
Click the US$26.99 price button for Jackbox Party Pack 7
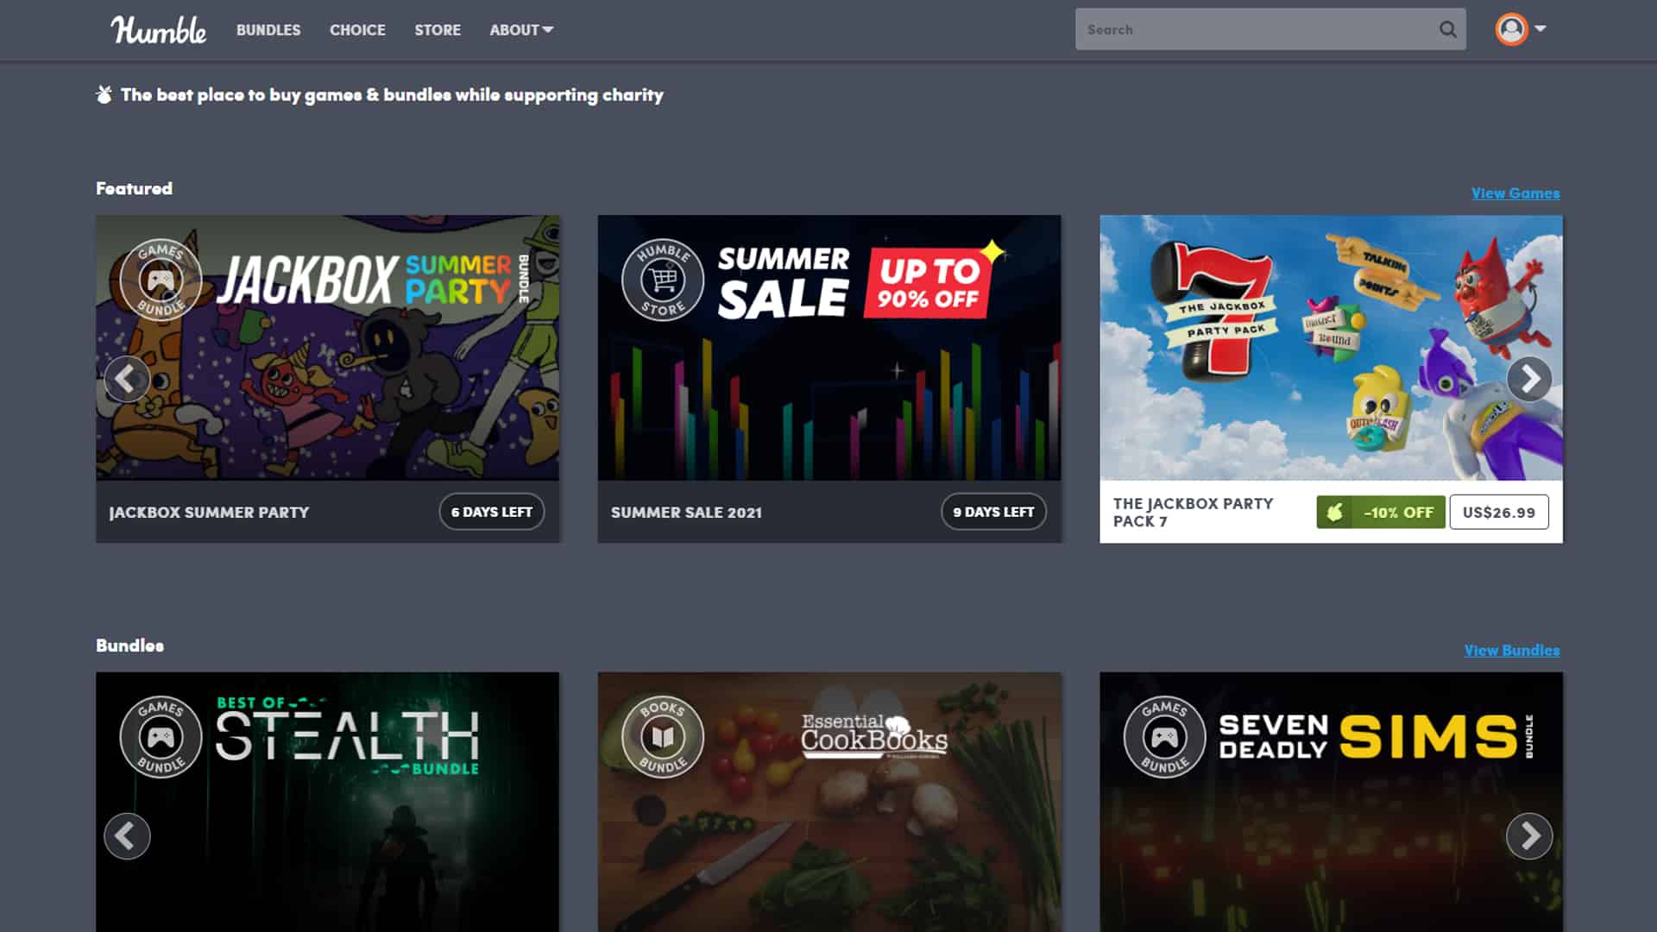pos(1497,511)
